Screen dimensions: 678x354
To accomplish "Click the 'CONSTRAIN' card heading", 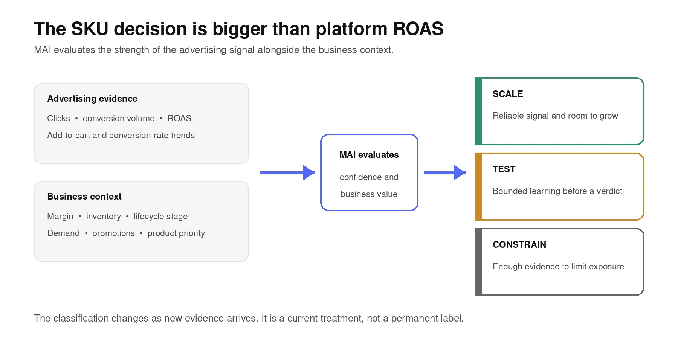I will coord(519,245).
